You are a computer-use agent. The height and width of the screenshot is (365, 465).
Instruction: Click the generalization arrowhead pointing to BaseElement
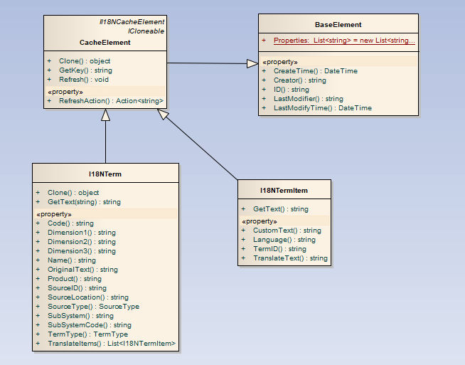click(252, 64)
